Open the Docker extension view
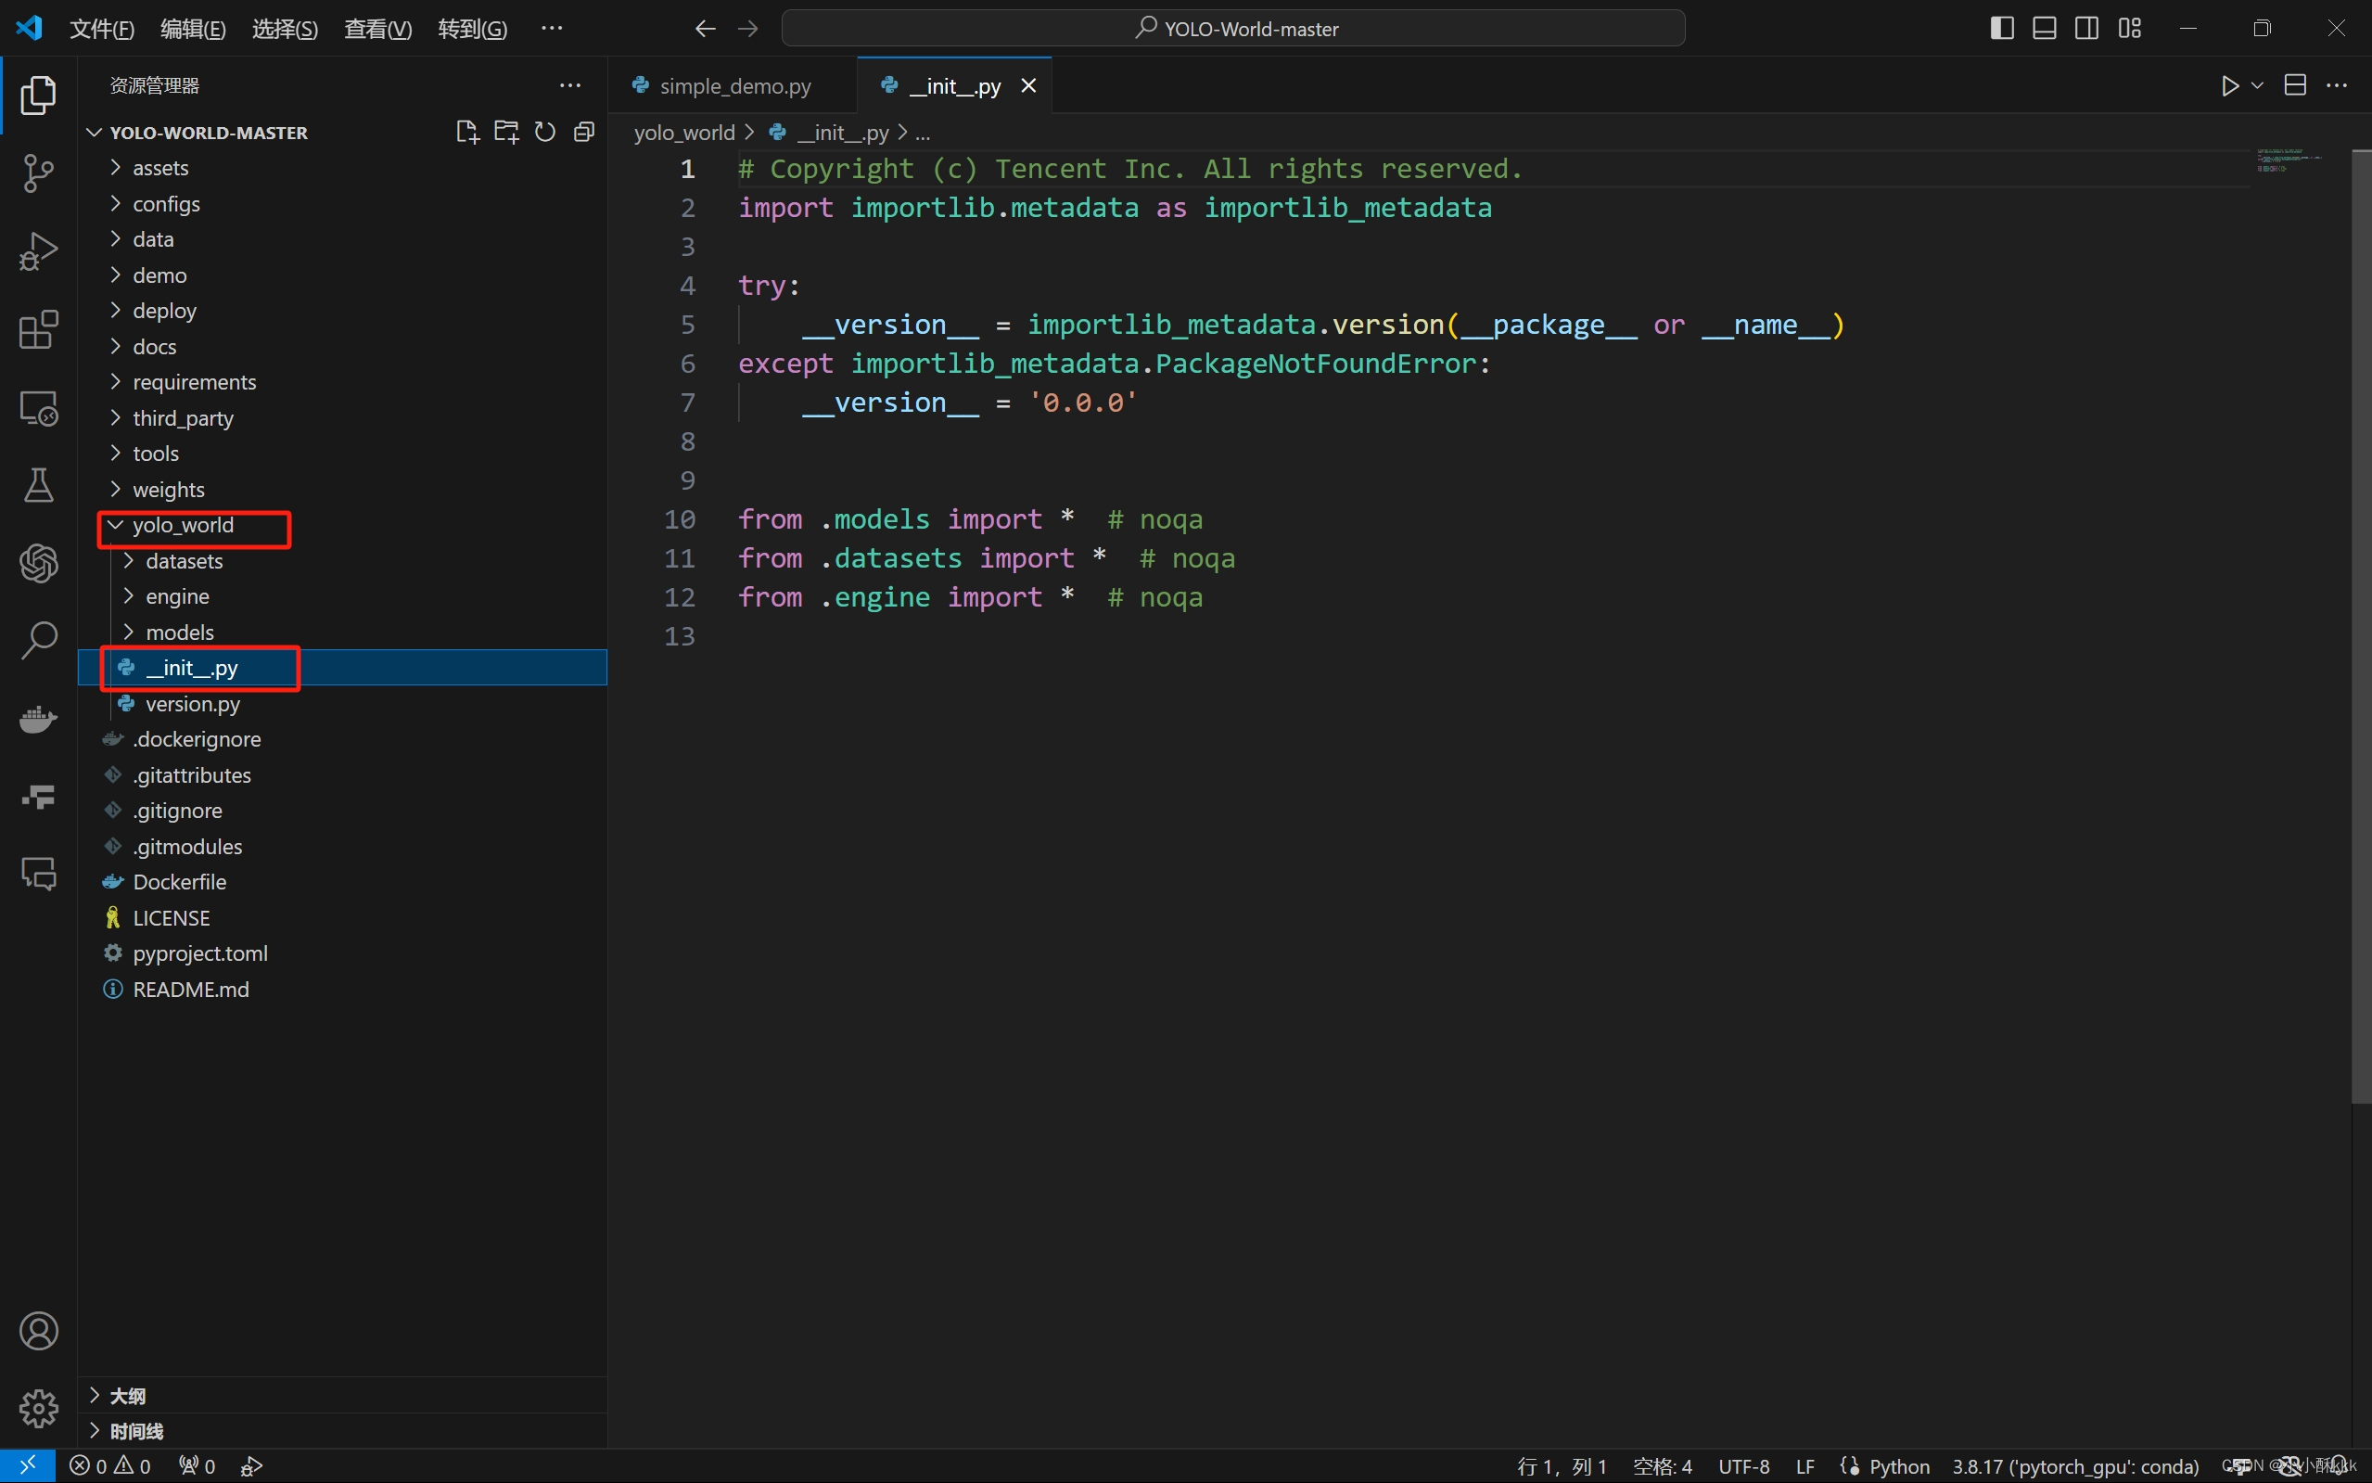The width and height of the screenshot is (2372, 1483). 38,719
